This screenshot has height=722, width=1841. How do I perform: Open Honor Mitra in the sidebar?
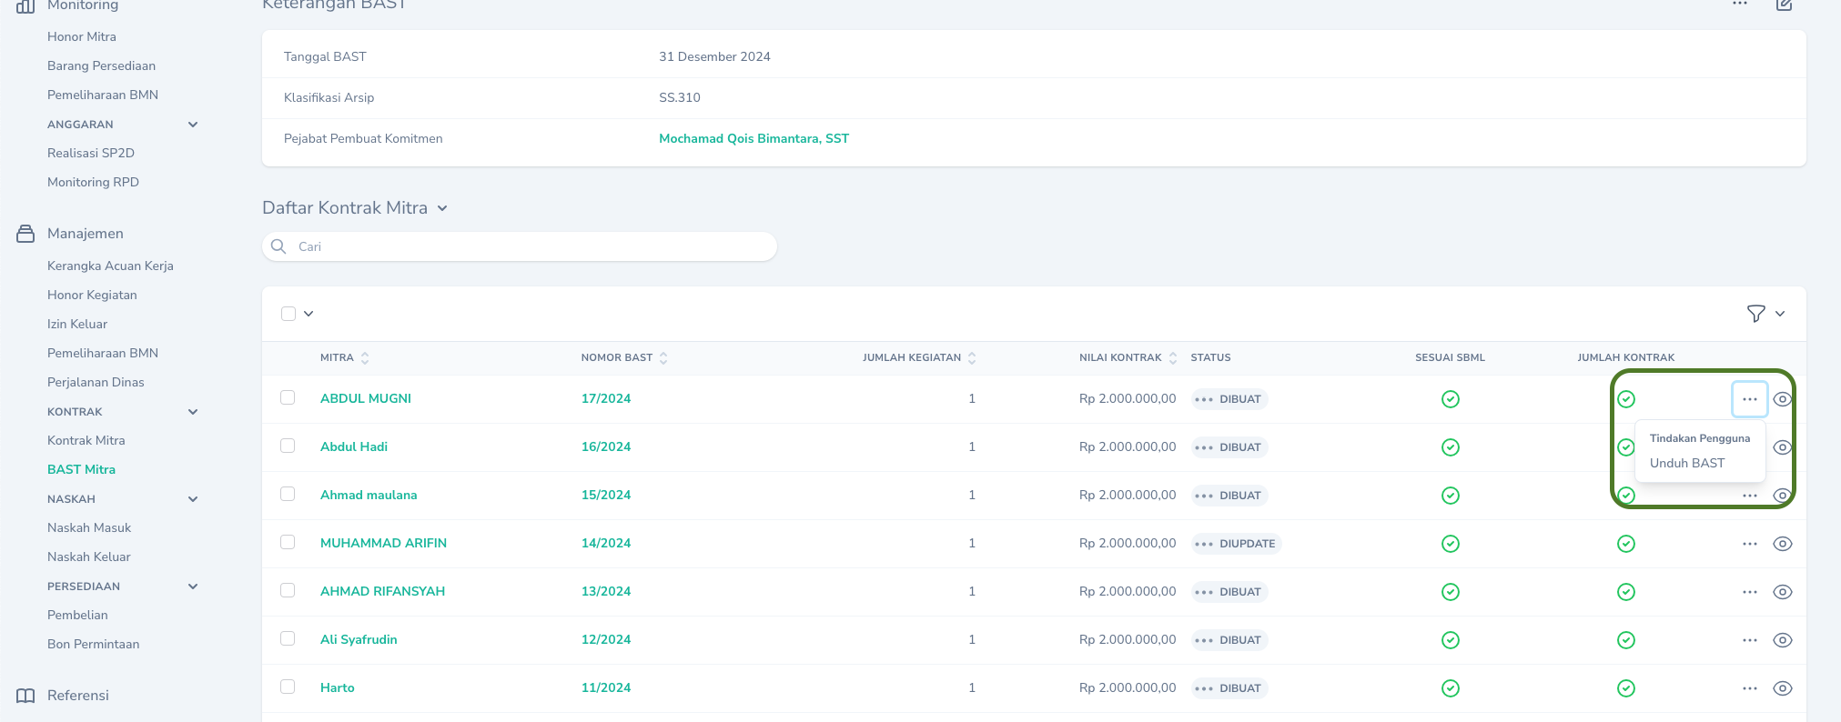(82, 37)
